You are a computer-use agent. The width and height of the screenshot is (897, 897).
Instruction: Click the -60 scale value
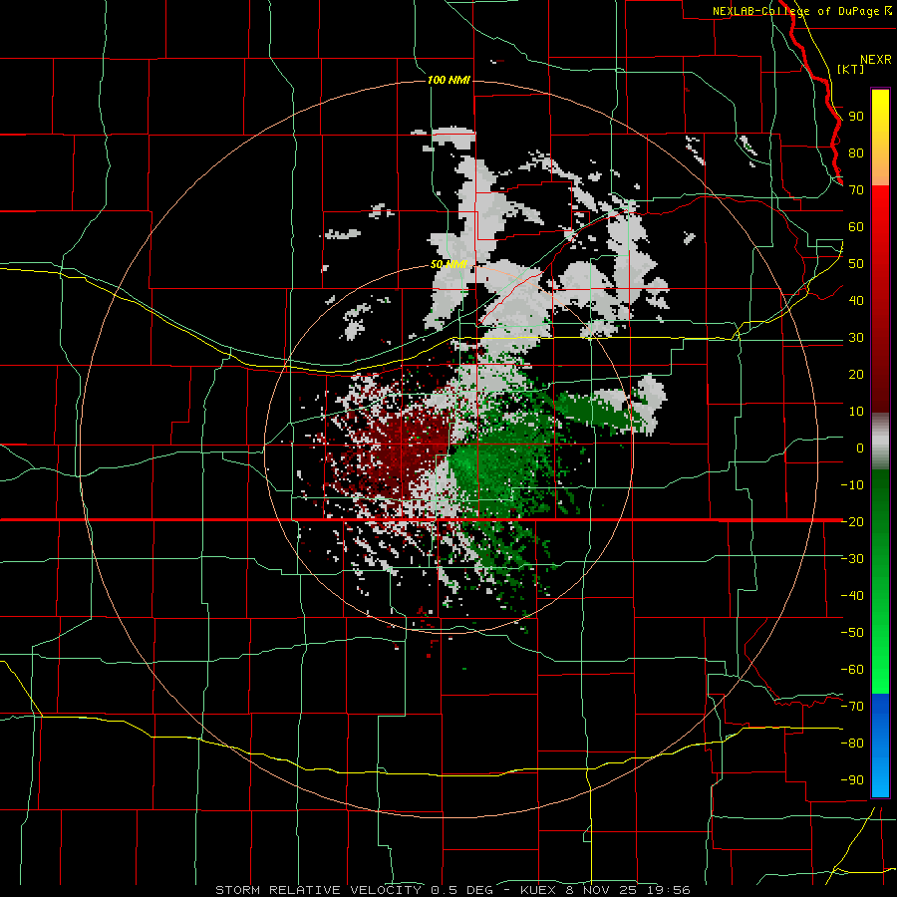852,670
